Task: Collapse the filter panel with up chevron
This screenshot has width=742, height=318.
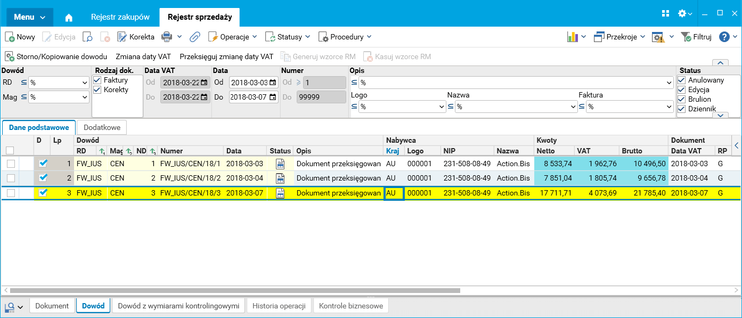Action: (720, 62)
